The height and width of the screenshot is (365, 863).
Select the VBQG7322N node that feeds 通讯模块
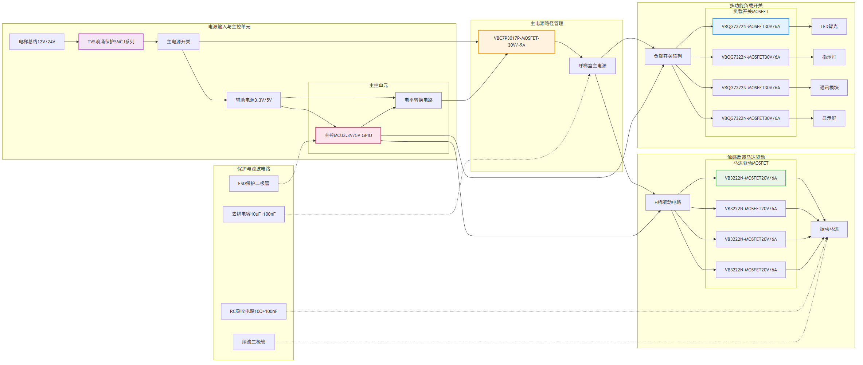[x=751, y=88]
